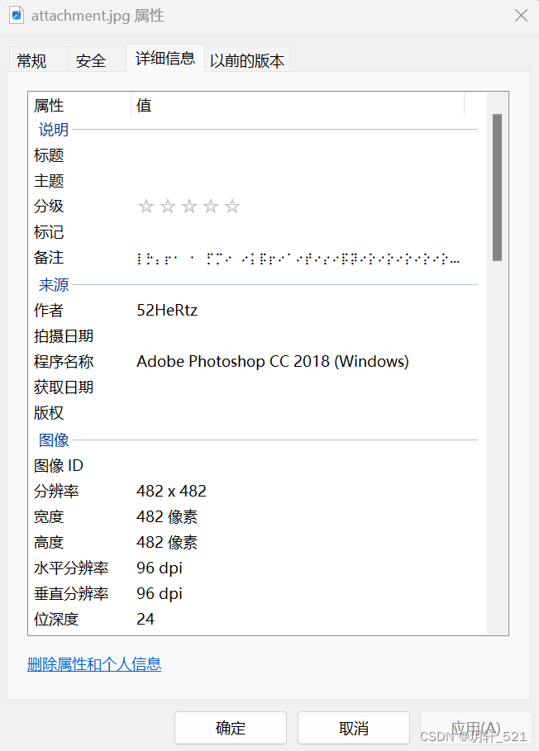Set rating to three stars
This screenshot has height=751, width=539.
click(x=189, y=207)
